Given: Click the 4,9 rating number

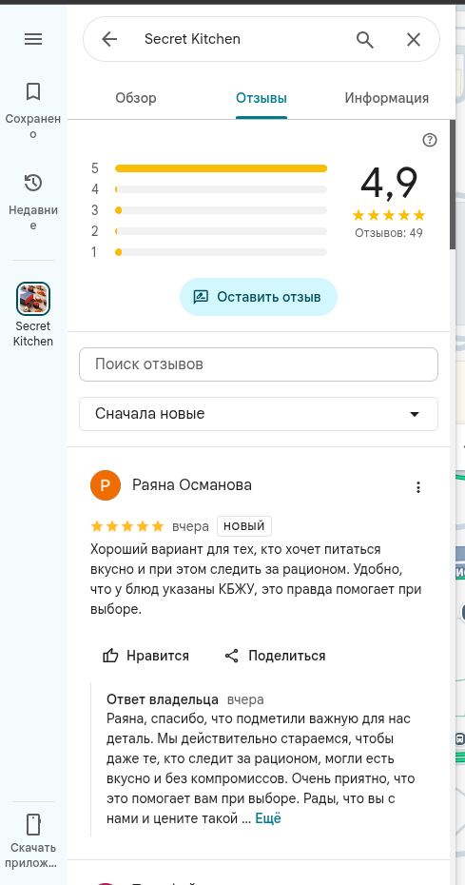Looking at the screenshot, I should 389,183.
